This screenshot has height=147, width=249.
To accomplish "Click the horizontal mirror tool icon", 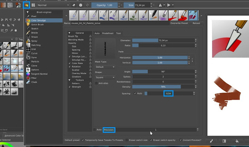I will tap(160, 5).
